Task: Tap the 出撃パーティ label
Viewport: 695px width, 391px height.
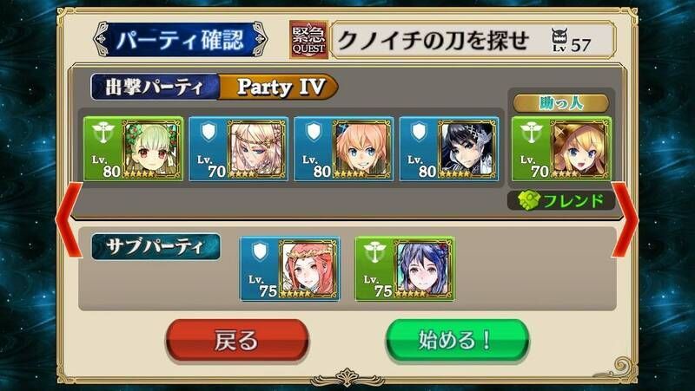Action: [x=155, y=88]
